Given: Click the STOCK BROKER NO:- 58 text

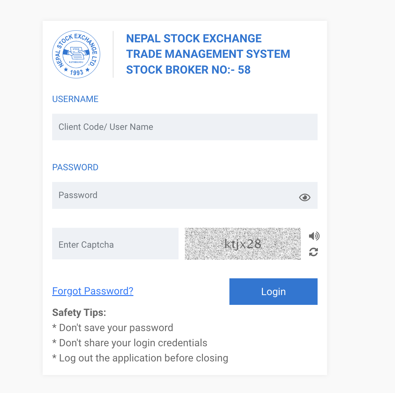Looking at the screenshot, I should click(x=188, y=70).
